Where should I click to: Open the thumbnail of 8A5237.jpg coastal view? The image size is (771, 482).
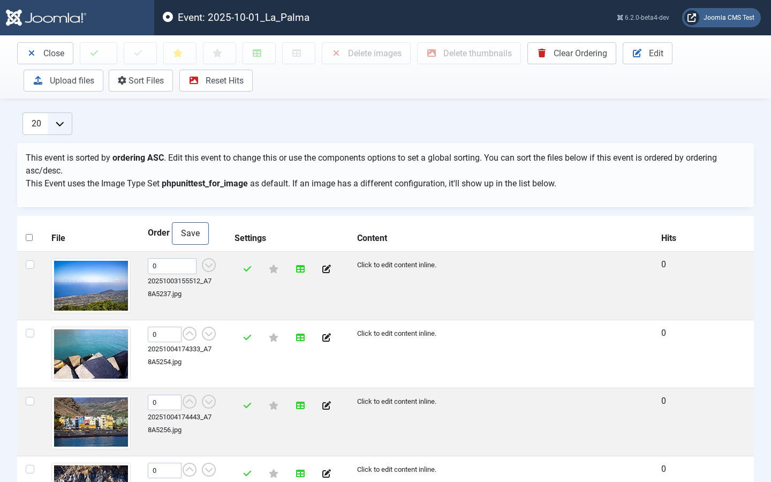click(x=91, y=286)
